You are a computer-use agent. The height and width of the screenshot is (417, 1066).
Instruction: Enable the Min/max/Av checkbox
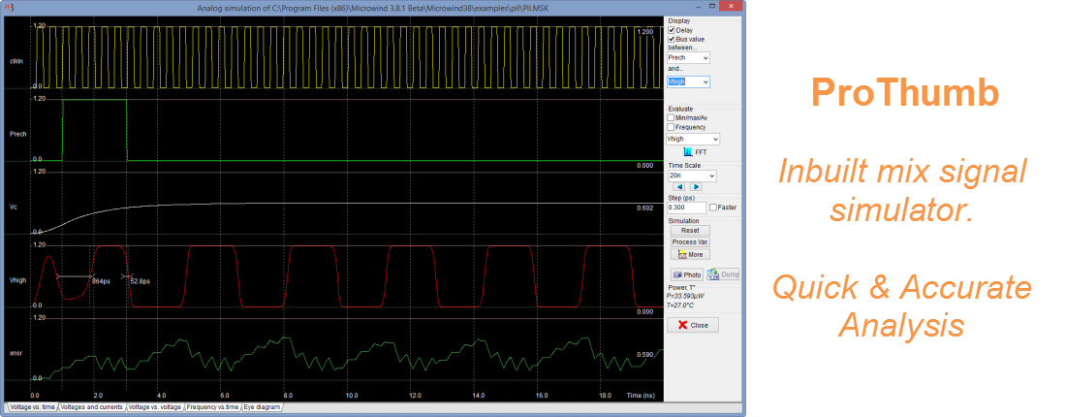[x=672, y=118]
